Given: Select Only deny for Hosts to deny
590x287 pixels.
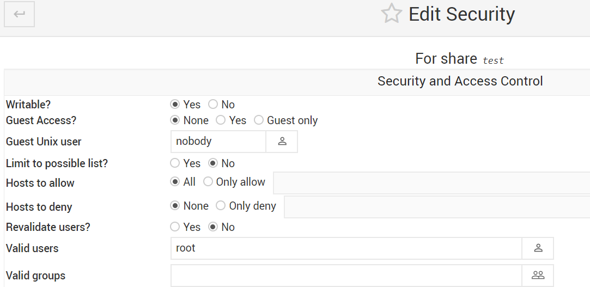Looking at the screenshot, I should tap(221, 206).
